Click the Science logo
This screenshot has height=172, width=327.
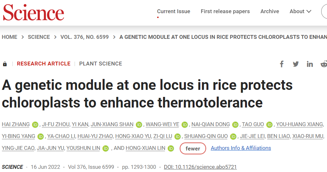(x=33, y=13)
